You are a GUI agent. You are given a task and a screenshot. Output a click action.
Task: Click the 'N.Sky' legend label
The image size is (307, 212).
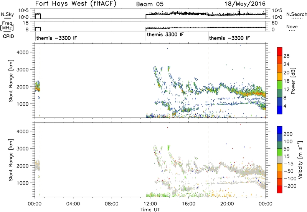click(x=7, y=14)
